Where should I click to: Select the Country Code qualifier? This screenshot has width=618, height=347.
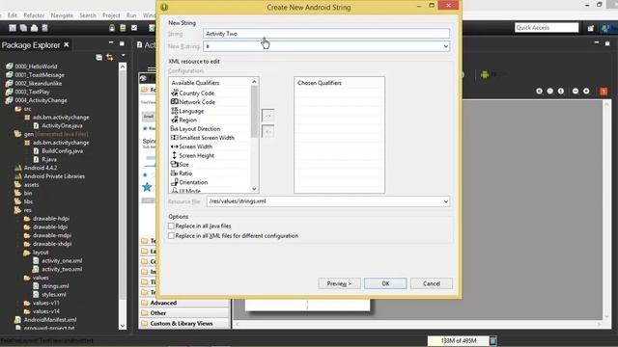(x=193, y=93)
